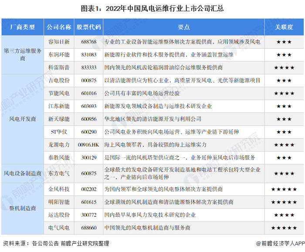Click company name 节能风电
The image size is (305, 252).
point(59,93)
